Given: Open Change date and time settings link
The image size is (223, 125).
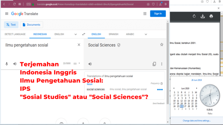Looking at the screenshot, I should [197, 121].
